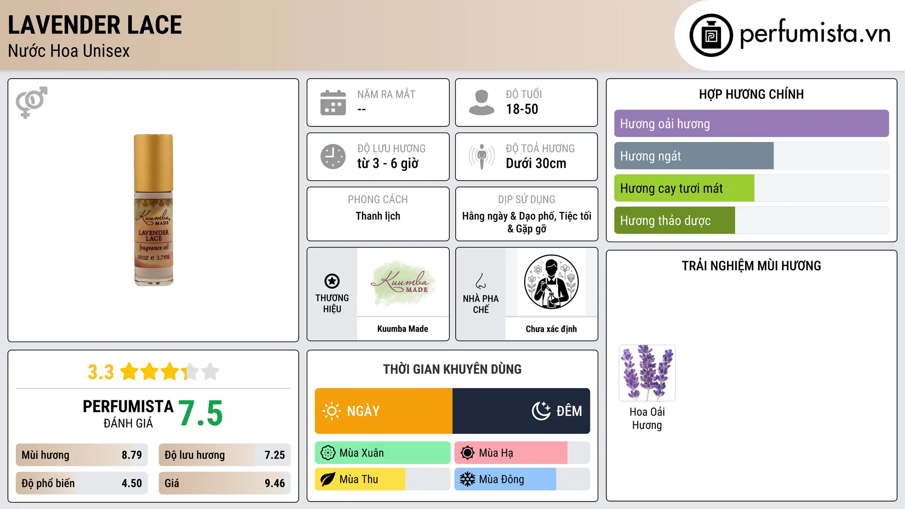Click the purple Hương oải hương accord bar
The height and width of the screenshot is (509, 905).
click(x=751, y=124)
